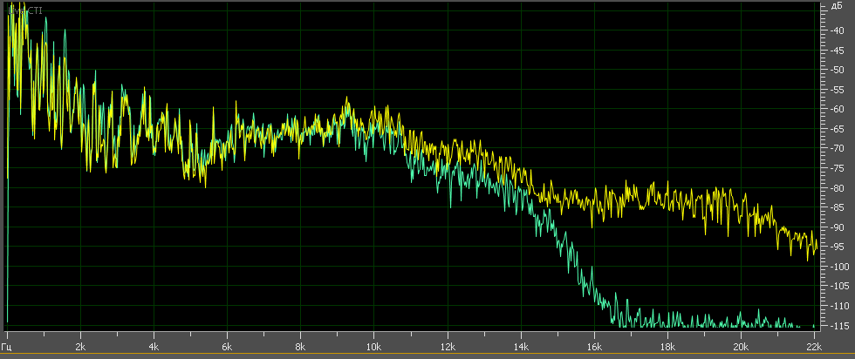Select the -60 mark on the decibel scale
Viewport: 855px width, 359px height.
837,109
